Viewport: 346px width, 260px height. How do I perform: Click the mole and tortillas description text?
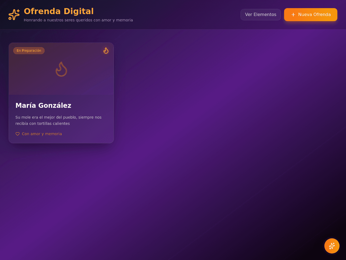[58, 120]
